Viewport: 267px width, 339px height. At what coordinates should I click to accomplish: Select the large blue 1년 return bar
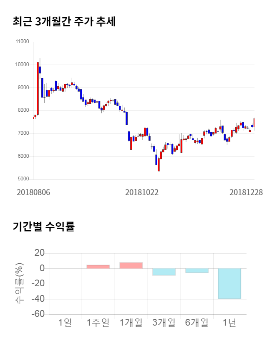click(x=229, y=283)
